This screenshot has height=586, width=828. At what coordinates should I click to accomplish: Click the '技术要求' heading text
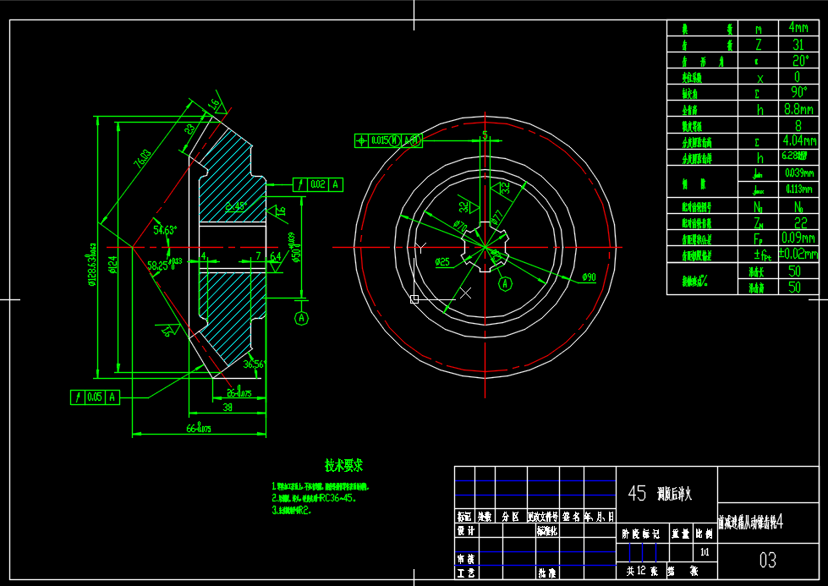point(343,465)
